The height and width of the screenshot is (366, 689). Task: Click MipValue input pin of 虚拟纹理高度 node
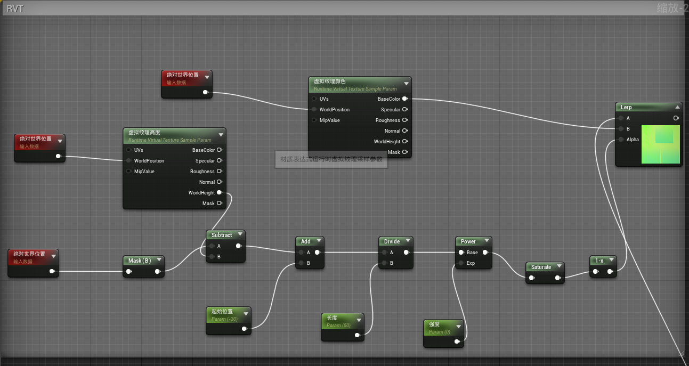click(x=129, y=171)
